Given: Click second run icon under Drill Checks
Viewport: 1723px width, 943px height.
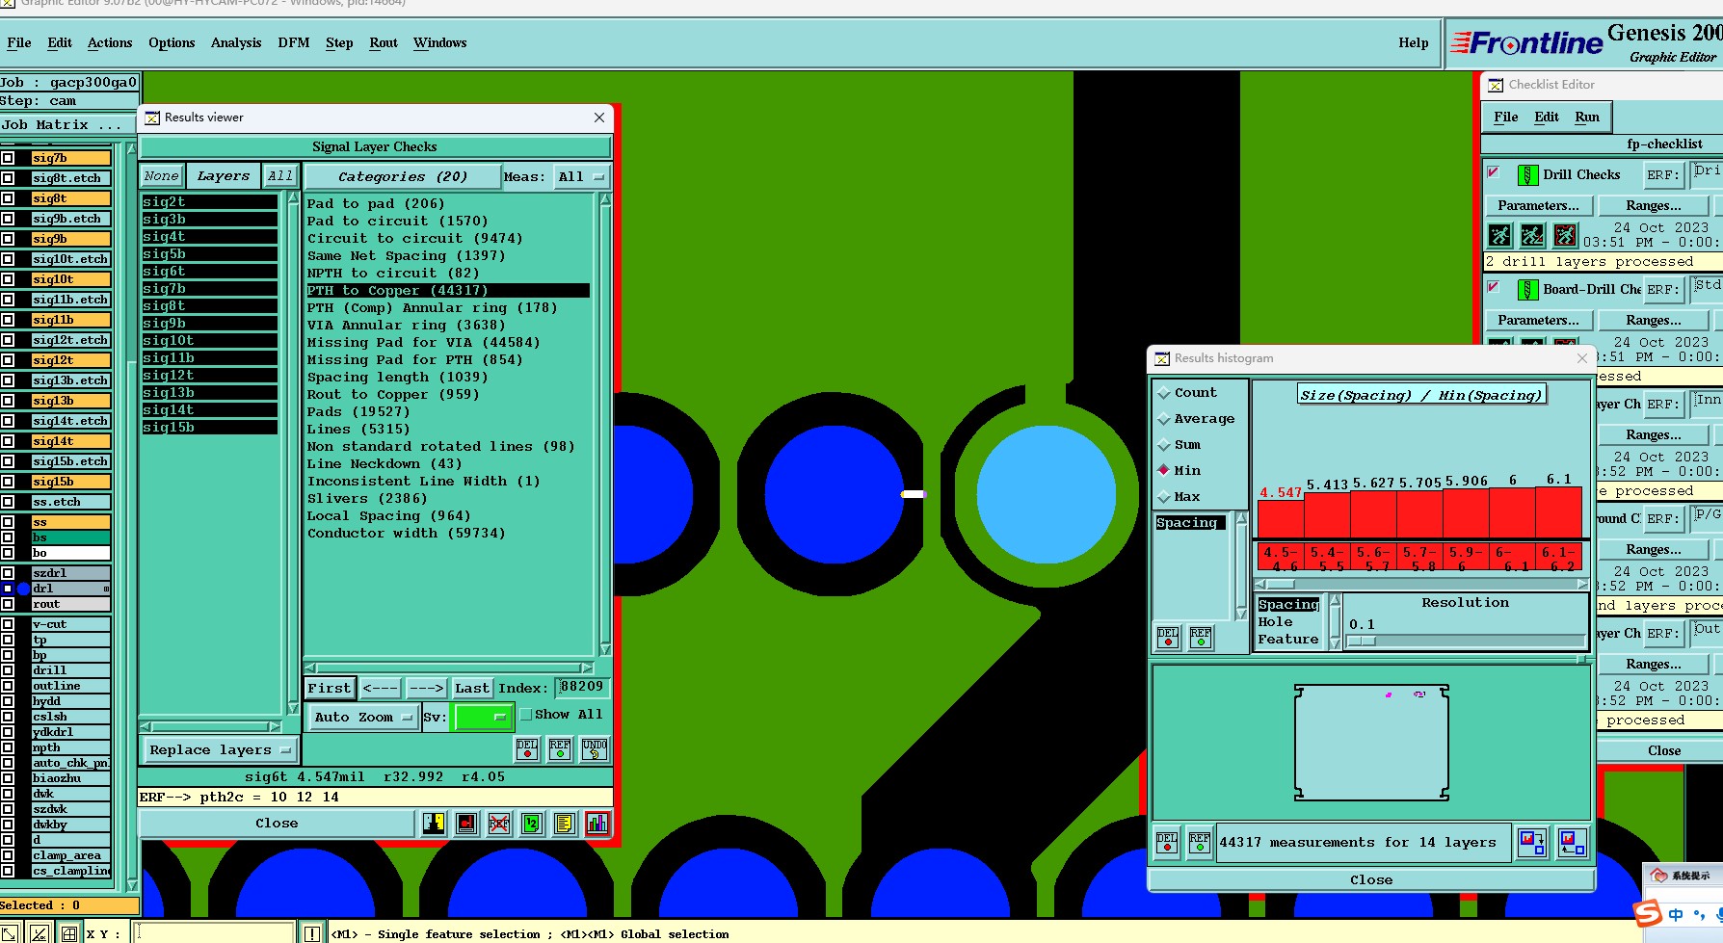Looking at the screenshot, I should click(x=1532, y=235).
